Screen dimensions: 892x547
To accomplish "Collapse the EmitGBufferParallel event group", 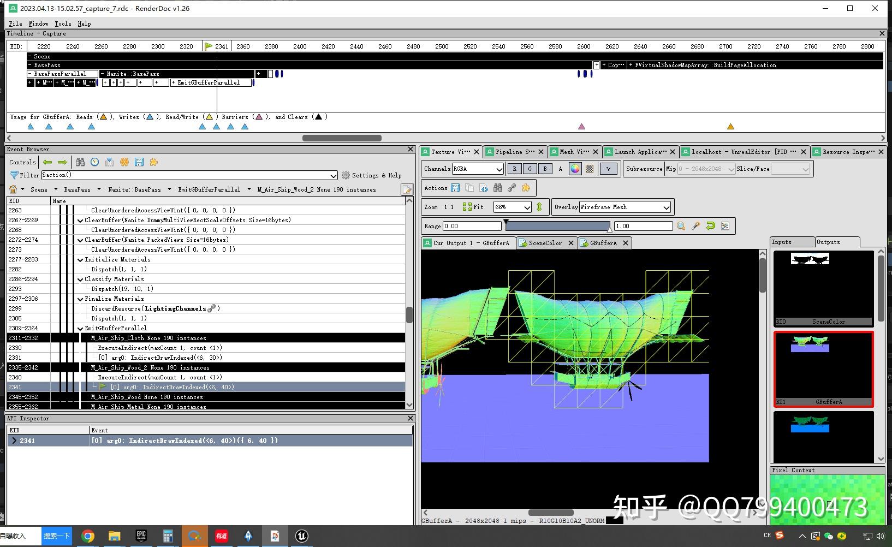I will [80, 328].
